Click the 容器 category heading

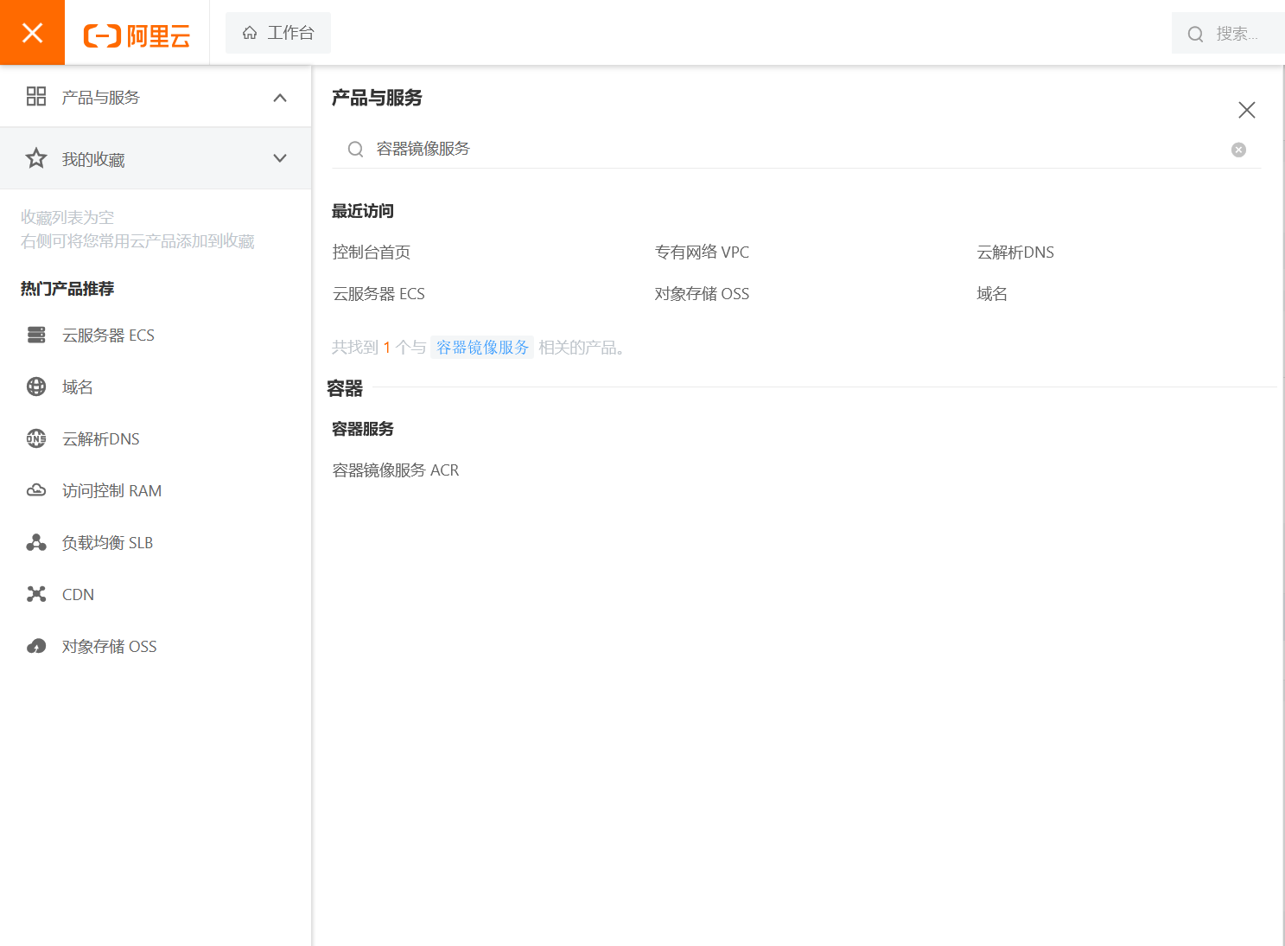pos(345,389)
